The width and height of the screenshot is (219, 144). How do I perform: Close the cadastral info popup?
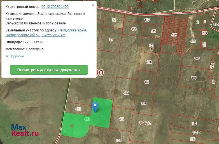click(x=93, y=5)
